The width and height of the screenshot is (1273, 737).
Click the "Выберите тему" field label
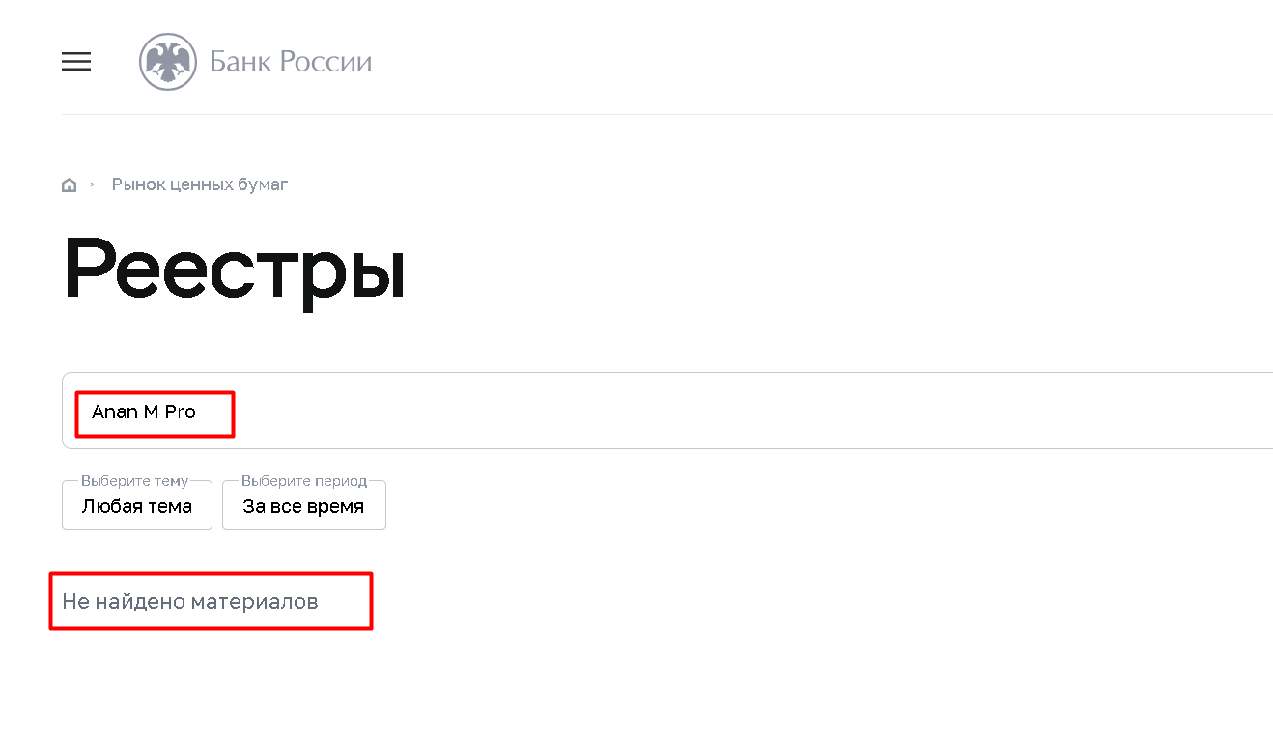point(134,480)
